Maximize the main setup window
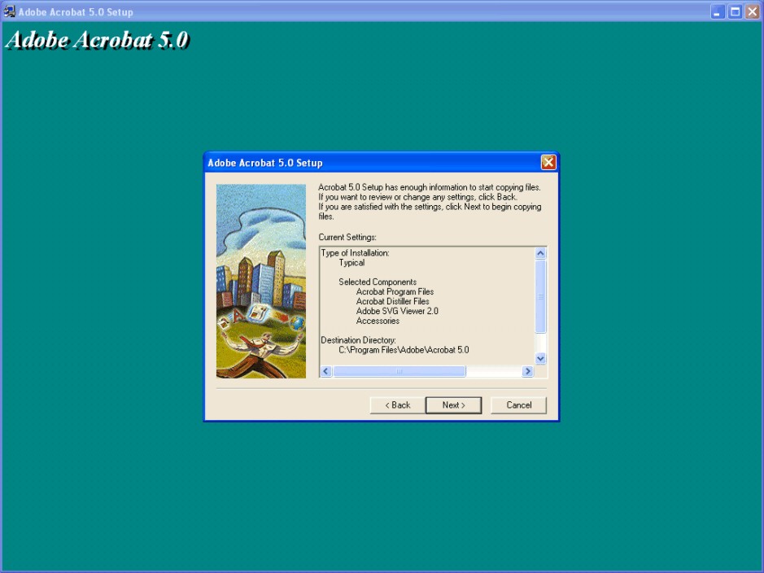This screenshot has height=573, width=764. (734, 11)
